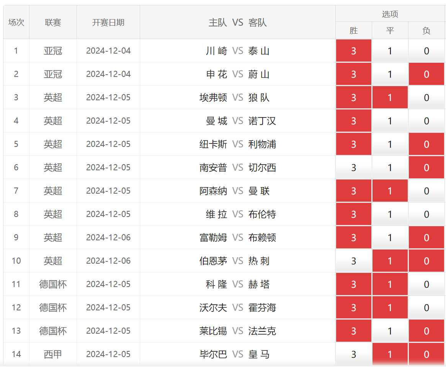This screenshot has height=367, width=446.
Task: Select draw option 1 for 富勒姆 VS 布赖顿
Action: [x=390, y=237]
